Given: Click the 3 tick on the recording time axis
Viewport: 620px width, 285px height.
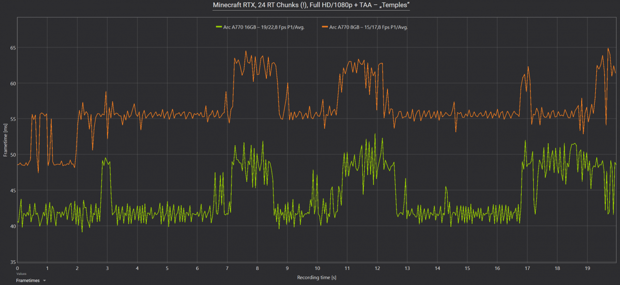Looking at the screenshot, I should coord(108,268).
